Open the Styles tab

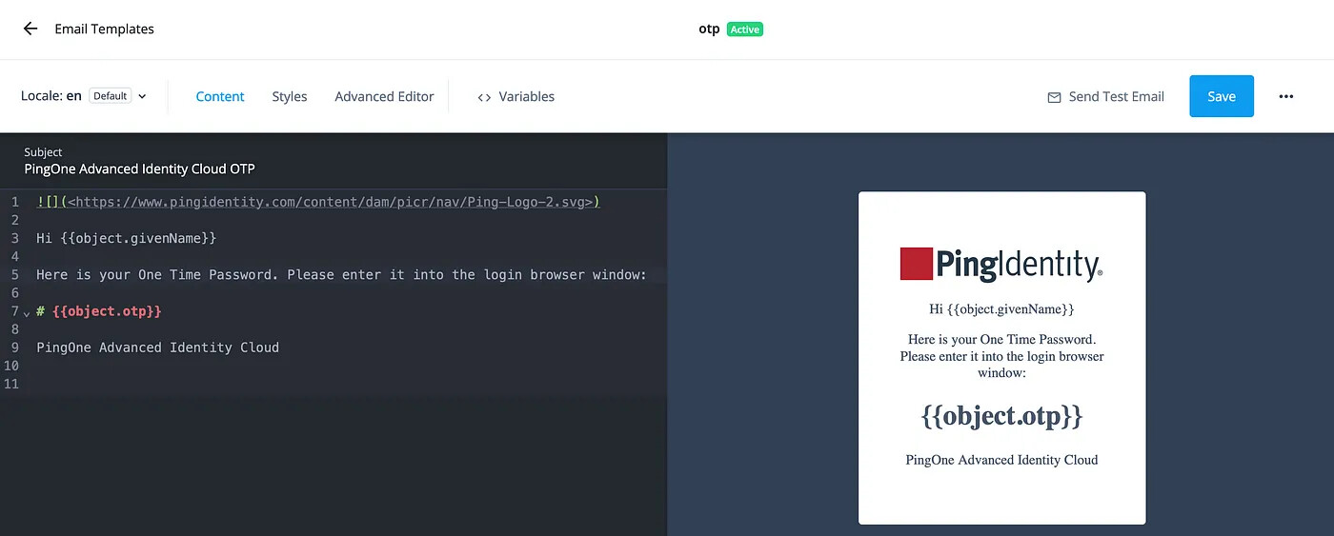tap(290, 96)
